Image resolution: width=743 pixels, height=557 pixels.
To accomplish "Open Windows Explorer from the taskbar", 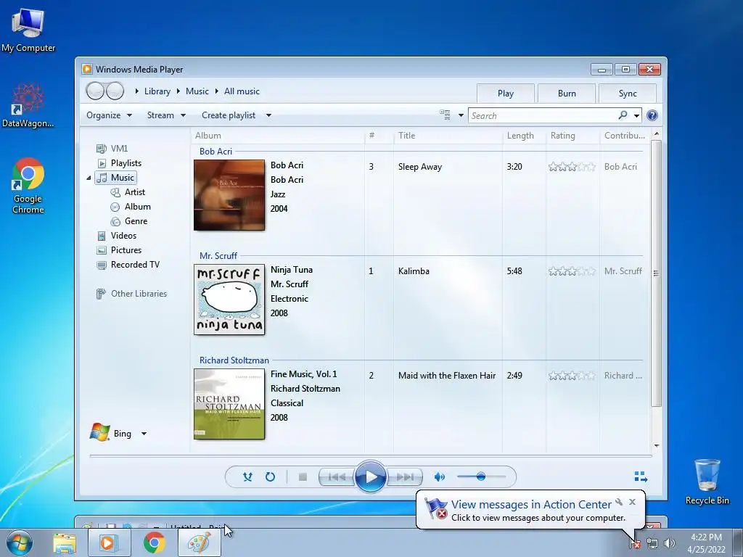I will (x=65, y=543).
